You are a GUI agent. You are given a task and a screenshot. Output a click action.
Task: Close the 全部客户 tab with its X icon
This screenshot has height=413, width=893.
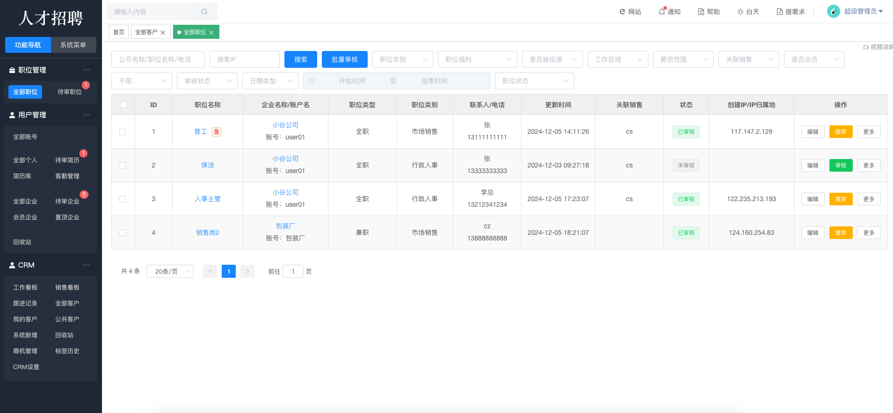pyautogui.click(x=163, y=32)
